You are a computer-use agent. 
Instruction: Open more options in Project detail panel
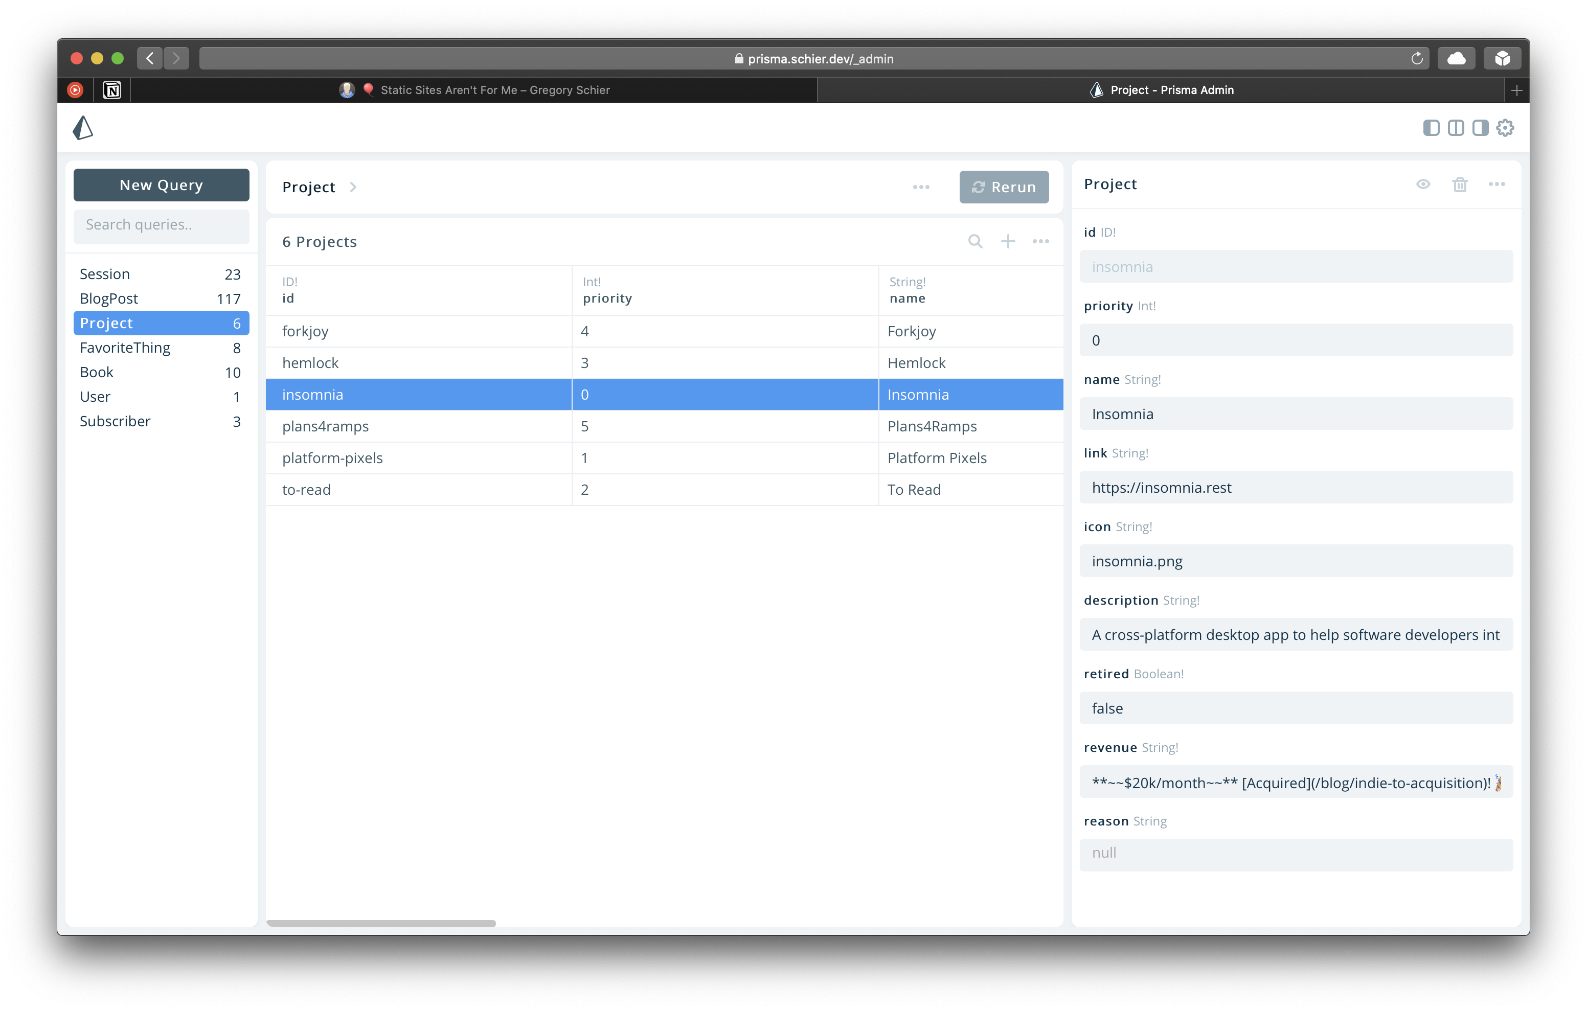point(1497,185)
